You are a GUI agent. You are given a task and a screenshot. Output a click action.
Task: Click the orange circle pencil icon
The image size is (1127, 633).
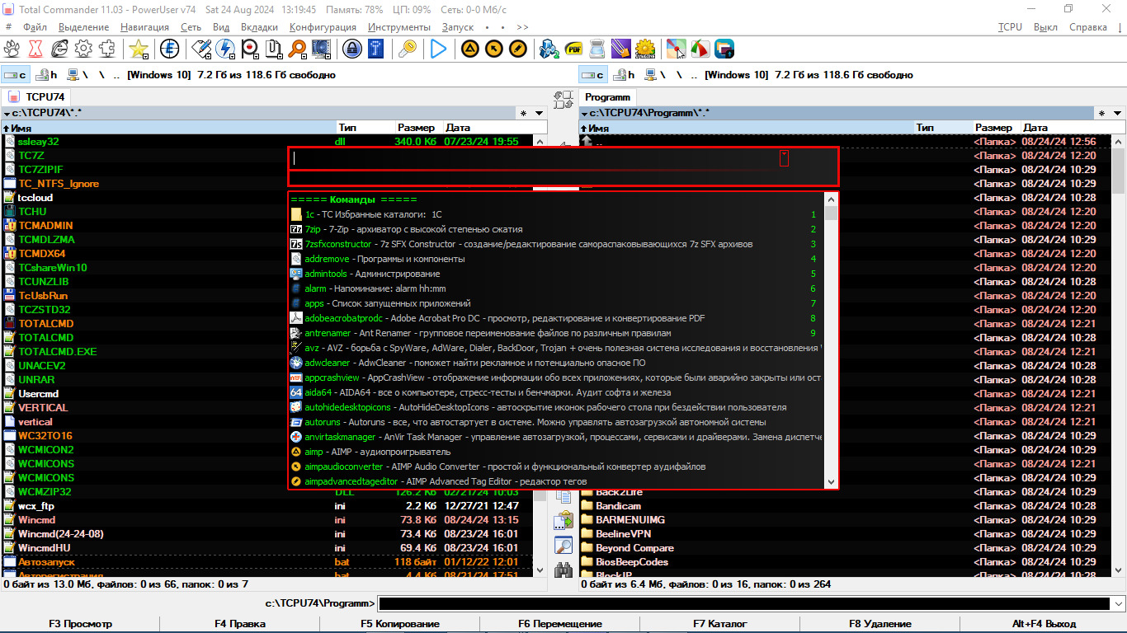click(517, 49)
